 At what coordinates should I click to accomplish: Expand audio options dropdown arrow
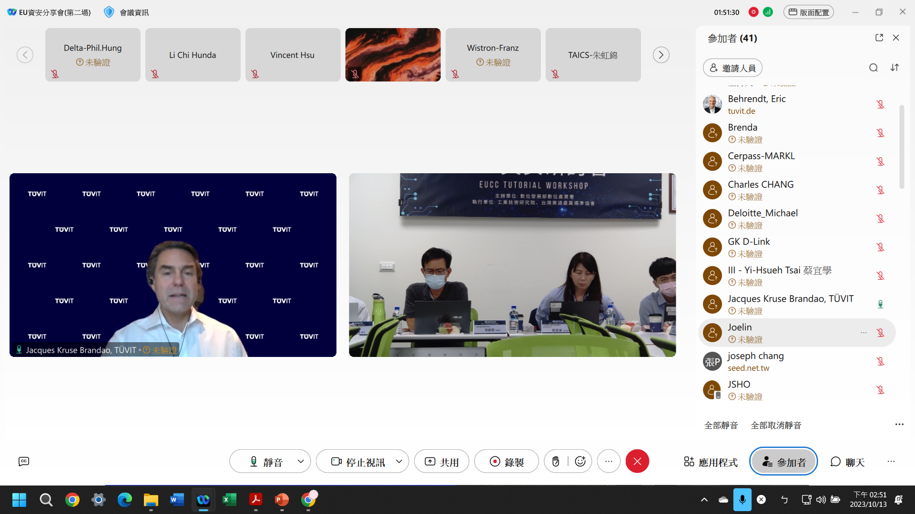click(x=301, y=461)
